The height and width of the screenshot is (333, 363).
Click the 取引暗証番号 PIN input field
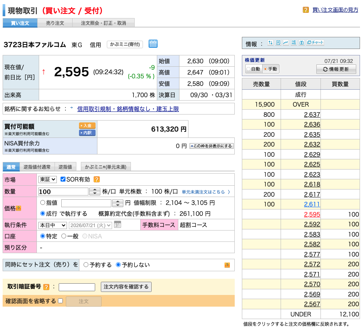click(77, 287)
